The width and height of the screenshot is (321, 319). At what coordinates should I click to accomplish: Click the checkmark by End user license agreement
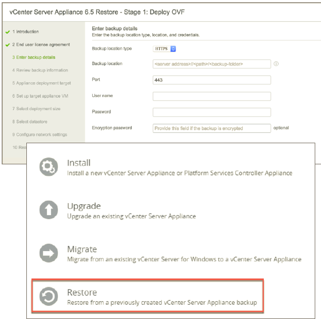(x=7, y=45)
